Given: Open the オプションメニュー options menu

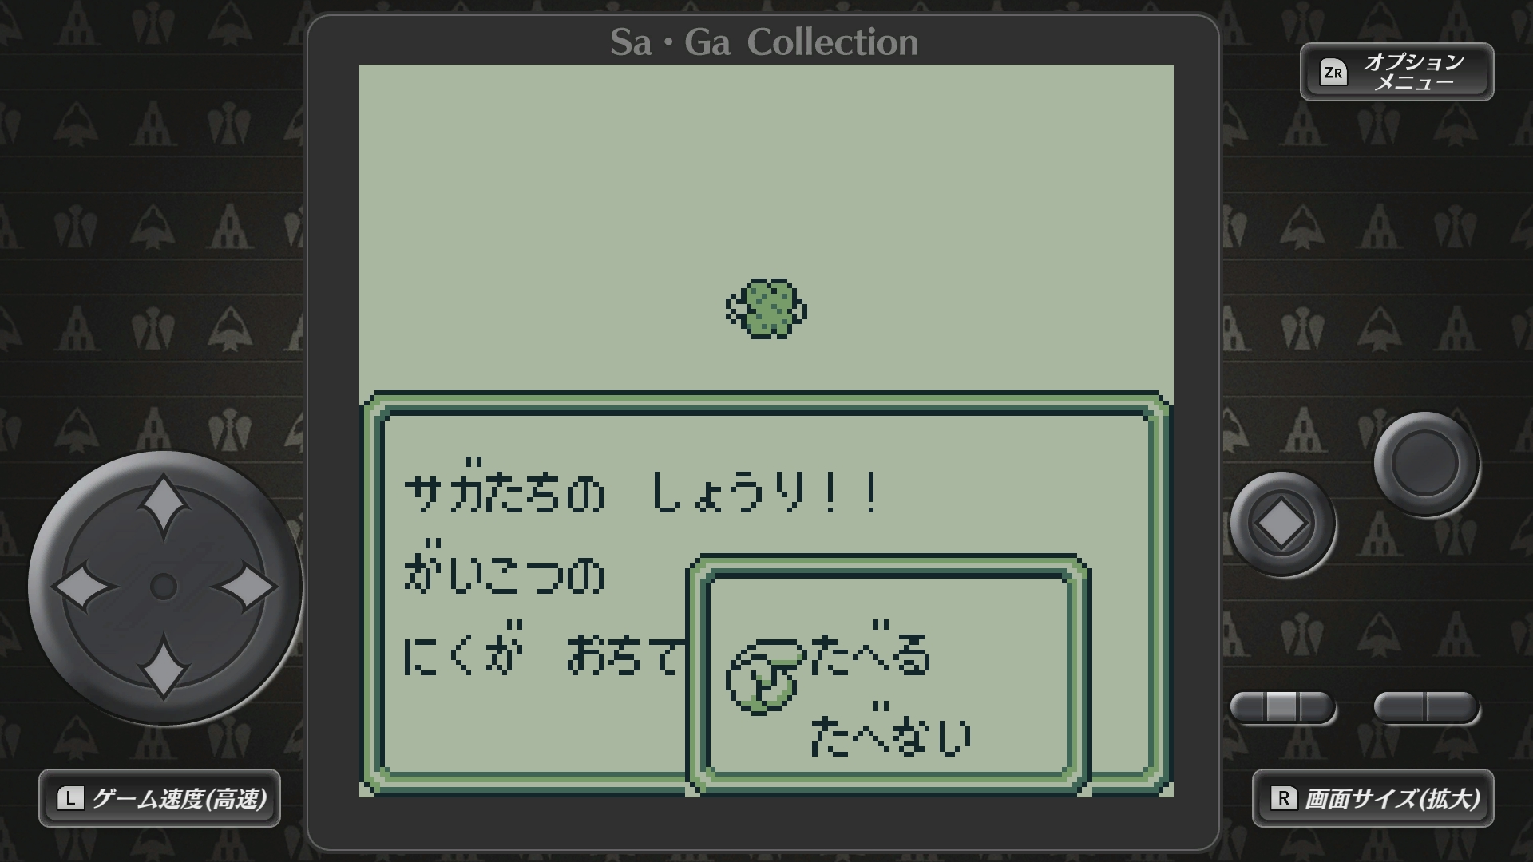Looking at the screenshot, I should coord(1397,72).
